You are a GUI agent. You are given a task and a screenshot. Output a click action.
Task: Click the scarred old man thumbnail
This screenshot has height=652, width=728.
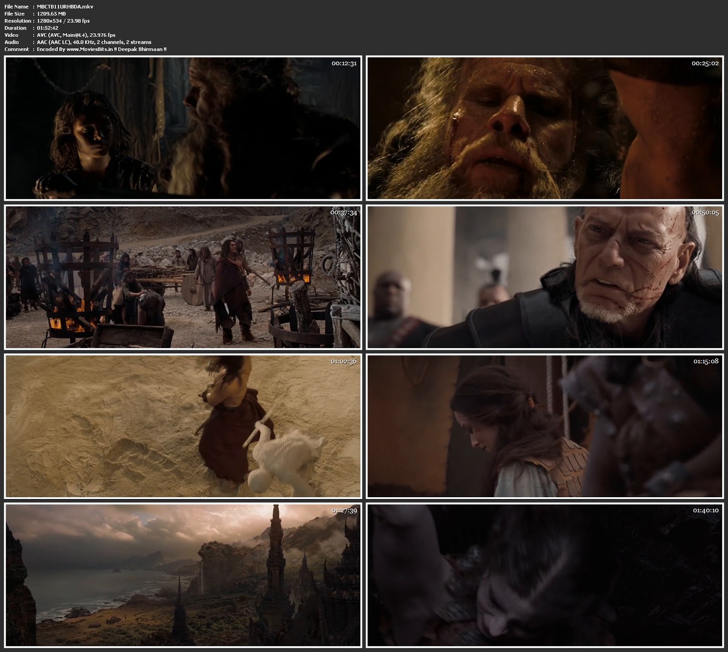[545, 277]
